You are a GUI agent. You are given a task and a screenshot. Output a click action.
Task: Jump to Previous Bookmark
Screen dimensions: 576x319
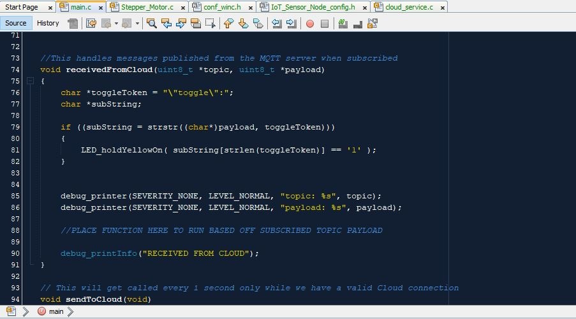tap(228, 24)
